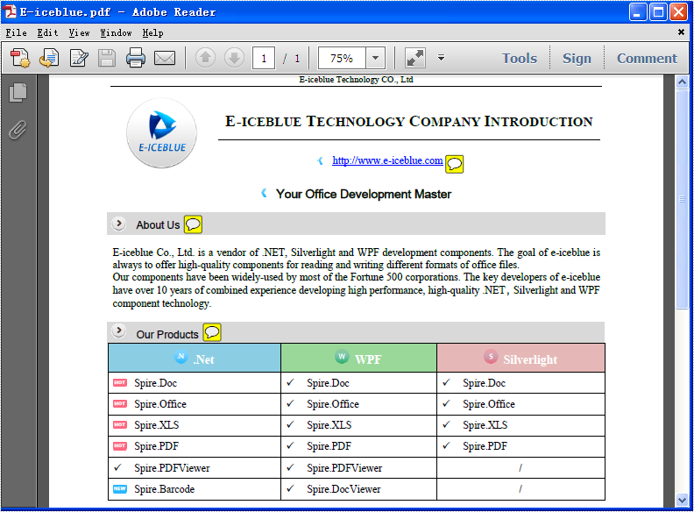Open the Comment pane
The height and width of the screenshot is (512, 694).
tap(647, 58)
